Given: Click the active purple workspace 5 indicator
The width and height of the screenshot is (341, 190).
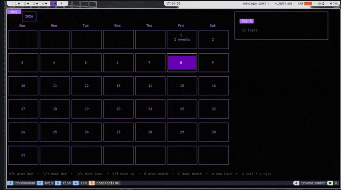Looking at the screenshot, I should pyautogui.click(x=54, y=3).
